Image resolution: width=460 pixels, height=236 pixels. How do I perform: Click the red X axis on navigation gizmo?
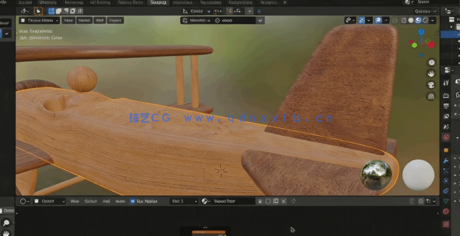pyautogui.click(x=431, y=45)
